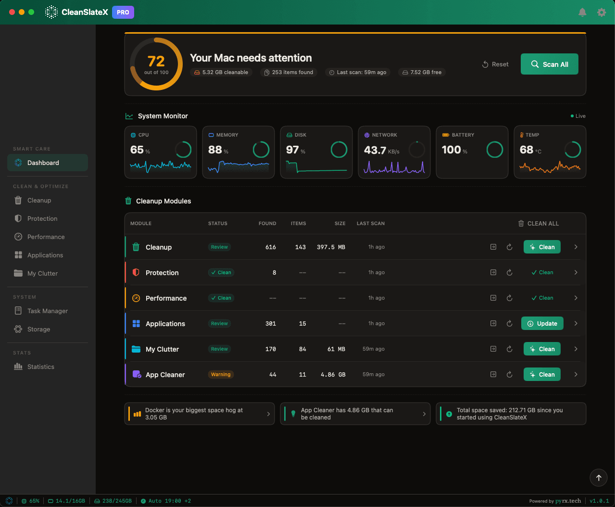Rescan the Performance module refresh icon
The height and width of the screenshot is (507, 615).
click(x=509, y=298)
